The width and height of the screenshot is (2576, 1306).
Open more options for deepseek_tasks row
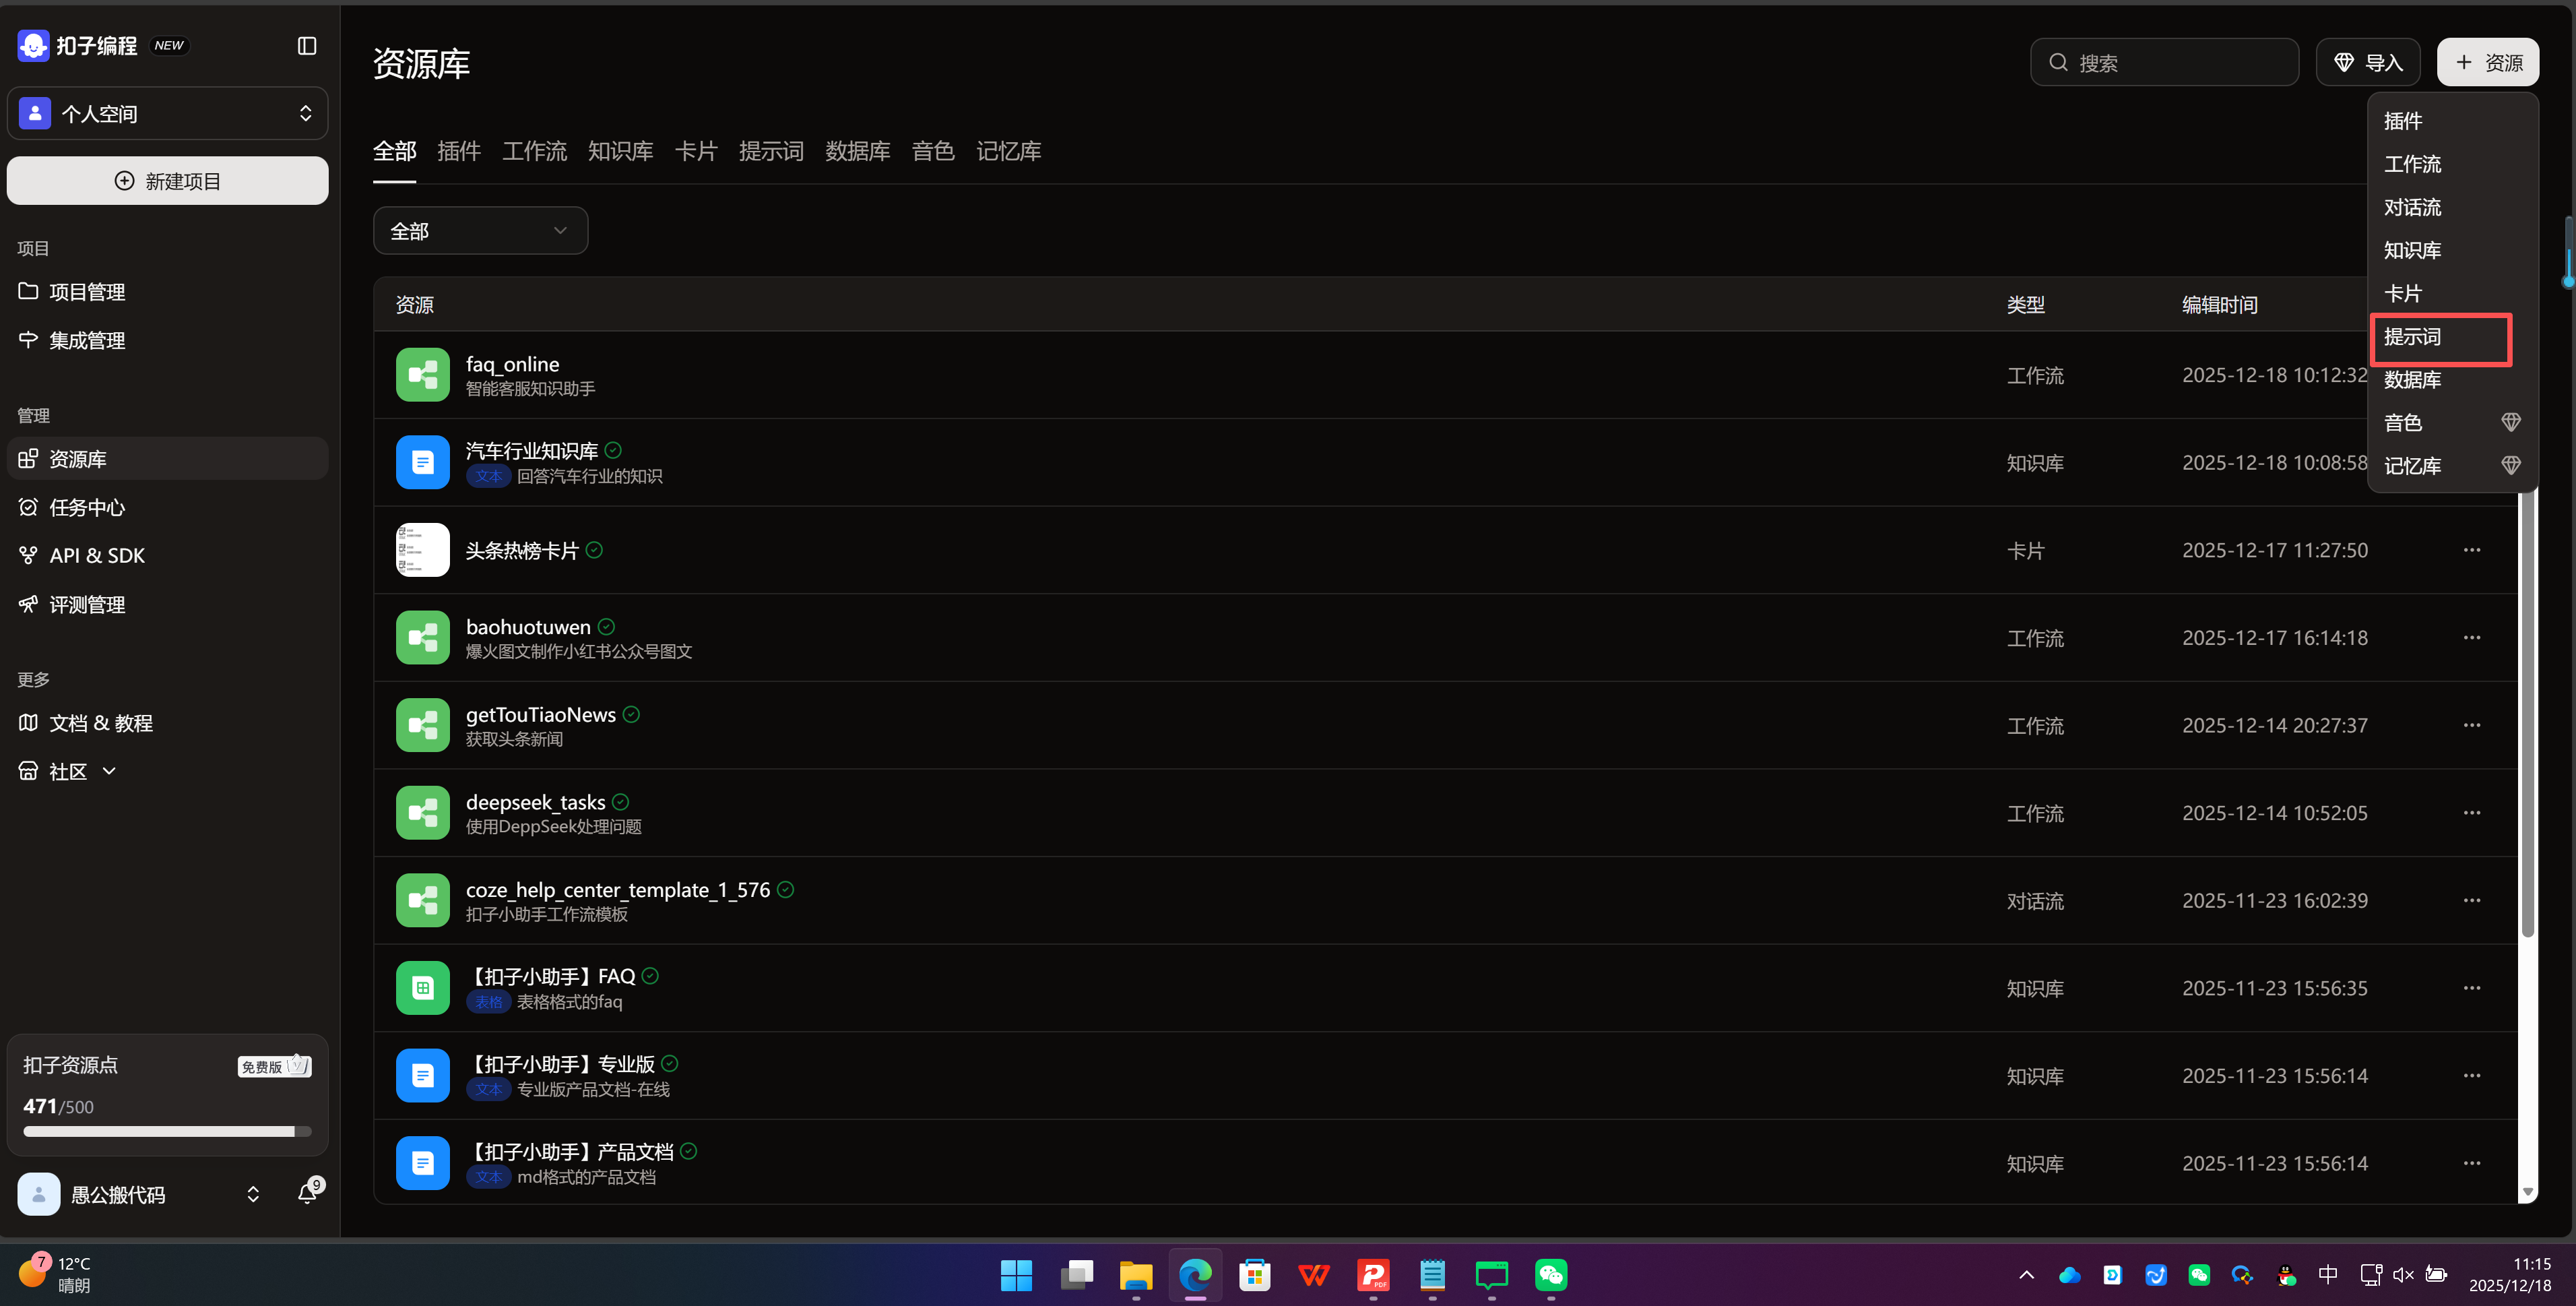(x=2471, y=813)
